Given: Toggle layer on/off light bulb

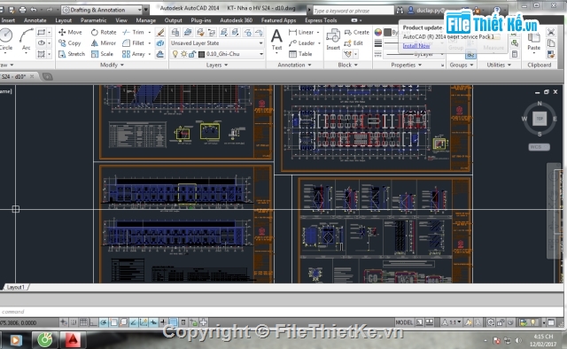Looking at the screenshot, I should [175, 54].
